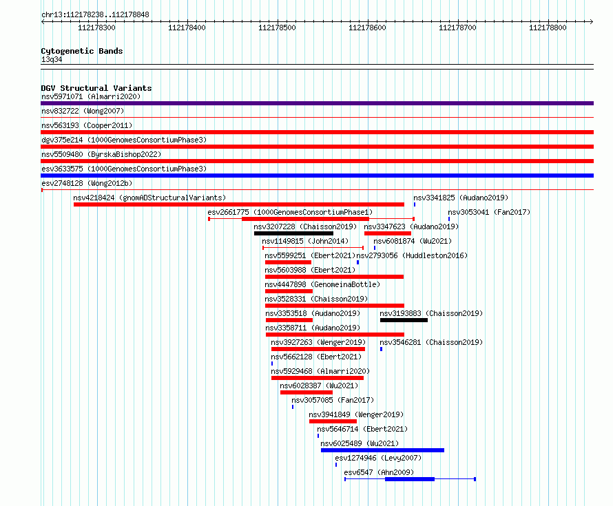Open nsv5662128 (Ebert2021) label

(316, 357)
